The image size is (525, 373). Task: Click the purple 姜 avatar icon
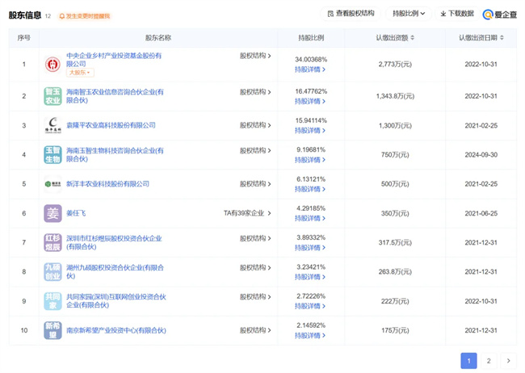[52, 213]
